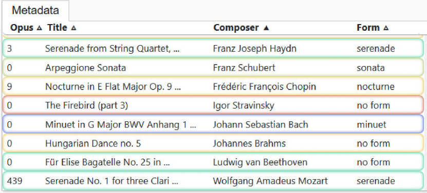Image resolution: width=427 pixels, height=193 pixels.
Task: Choose the Chopin Nocturne in E Flat row
Action: 213,87
